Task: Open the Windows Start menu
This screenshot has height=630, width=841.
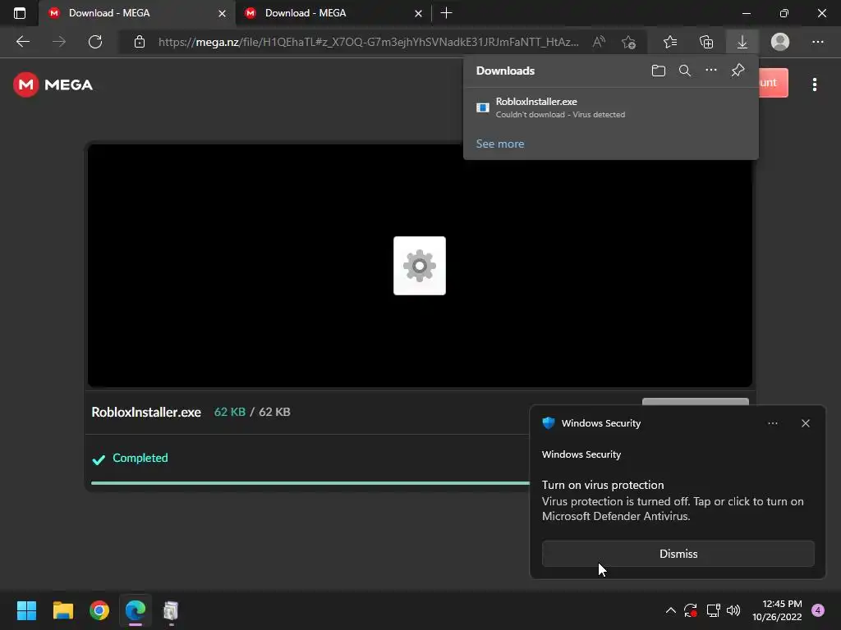Action: click(26, 610)
